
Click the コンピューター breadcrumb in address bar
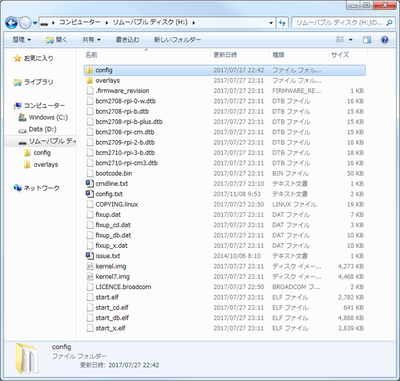[x=80, y=22]
